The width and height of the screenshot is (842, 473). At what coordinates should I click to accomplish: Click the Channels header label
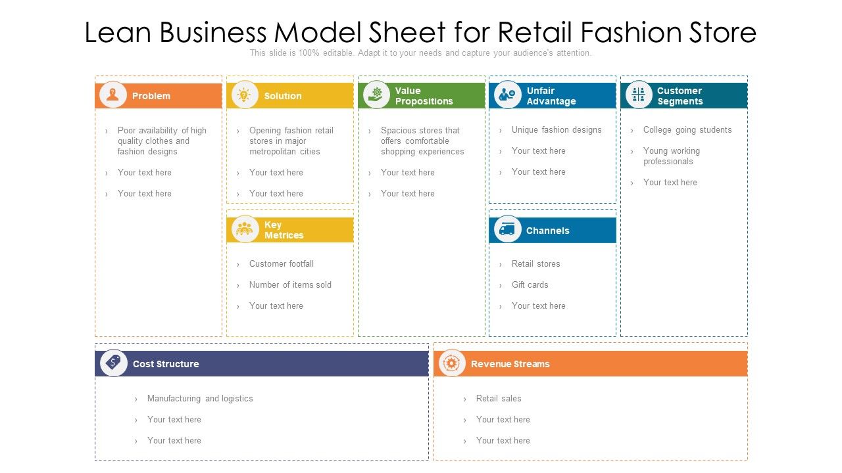pyautogui.click(x=548, y=231)
